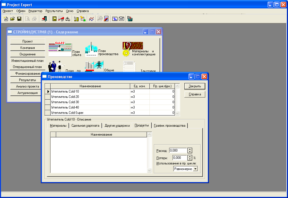
Task: Click the percent bar chart toolbar icon
Action: coord(76,19)
